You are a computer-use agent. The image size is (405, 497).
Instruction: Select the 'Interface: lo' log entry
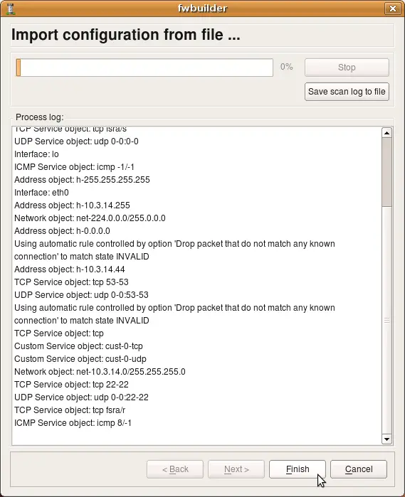36,154
